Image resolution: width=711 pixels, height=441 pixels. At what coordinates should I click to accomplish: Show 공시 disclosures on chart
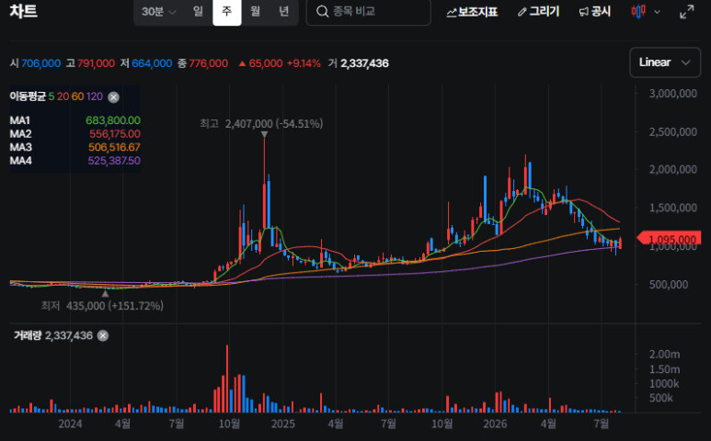coord(594,12)
